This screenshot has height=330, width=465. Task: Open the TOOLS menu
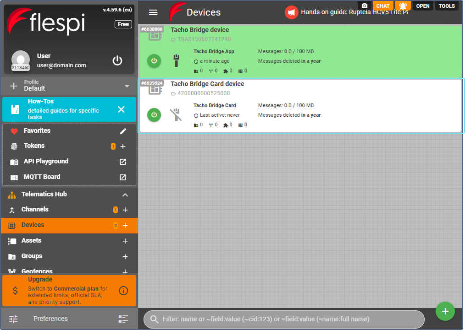[447, 5]
